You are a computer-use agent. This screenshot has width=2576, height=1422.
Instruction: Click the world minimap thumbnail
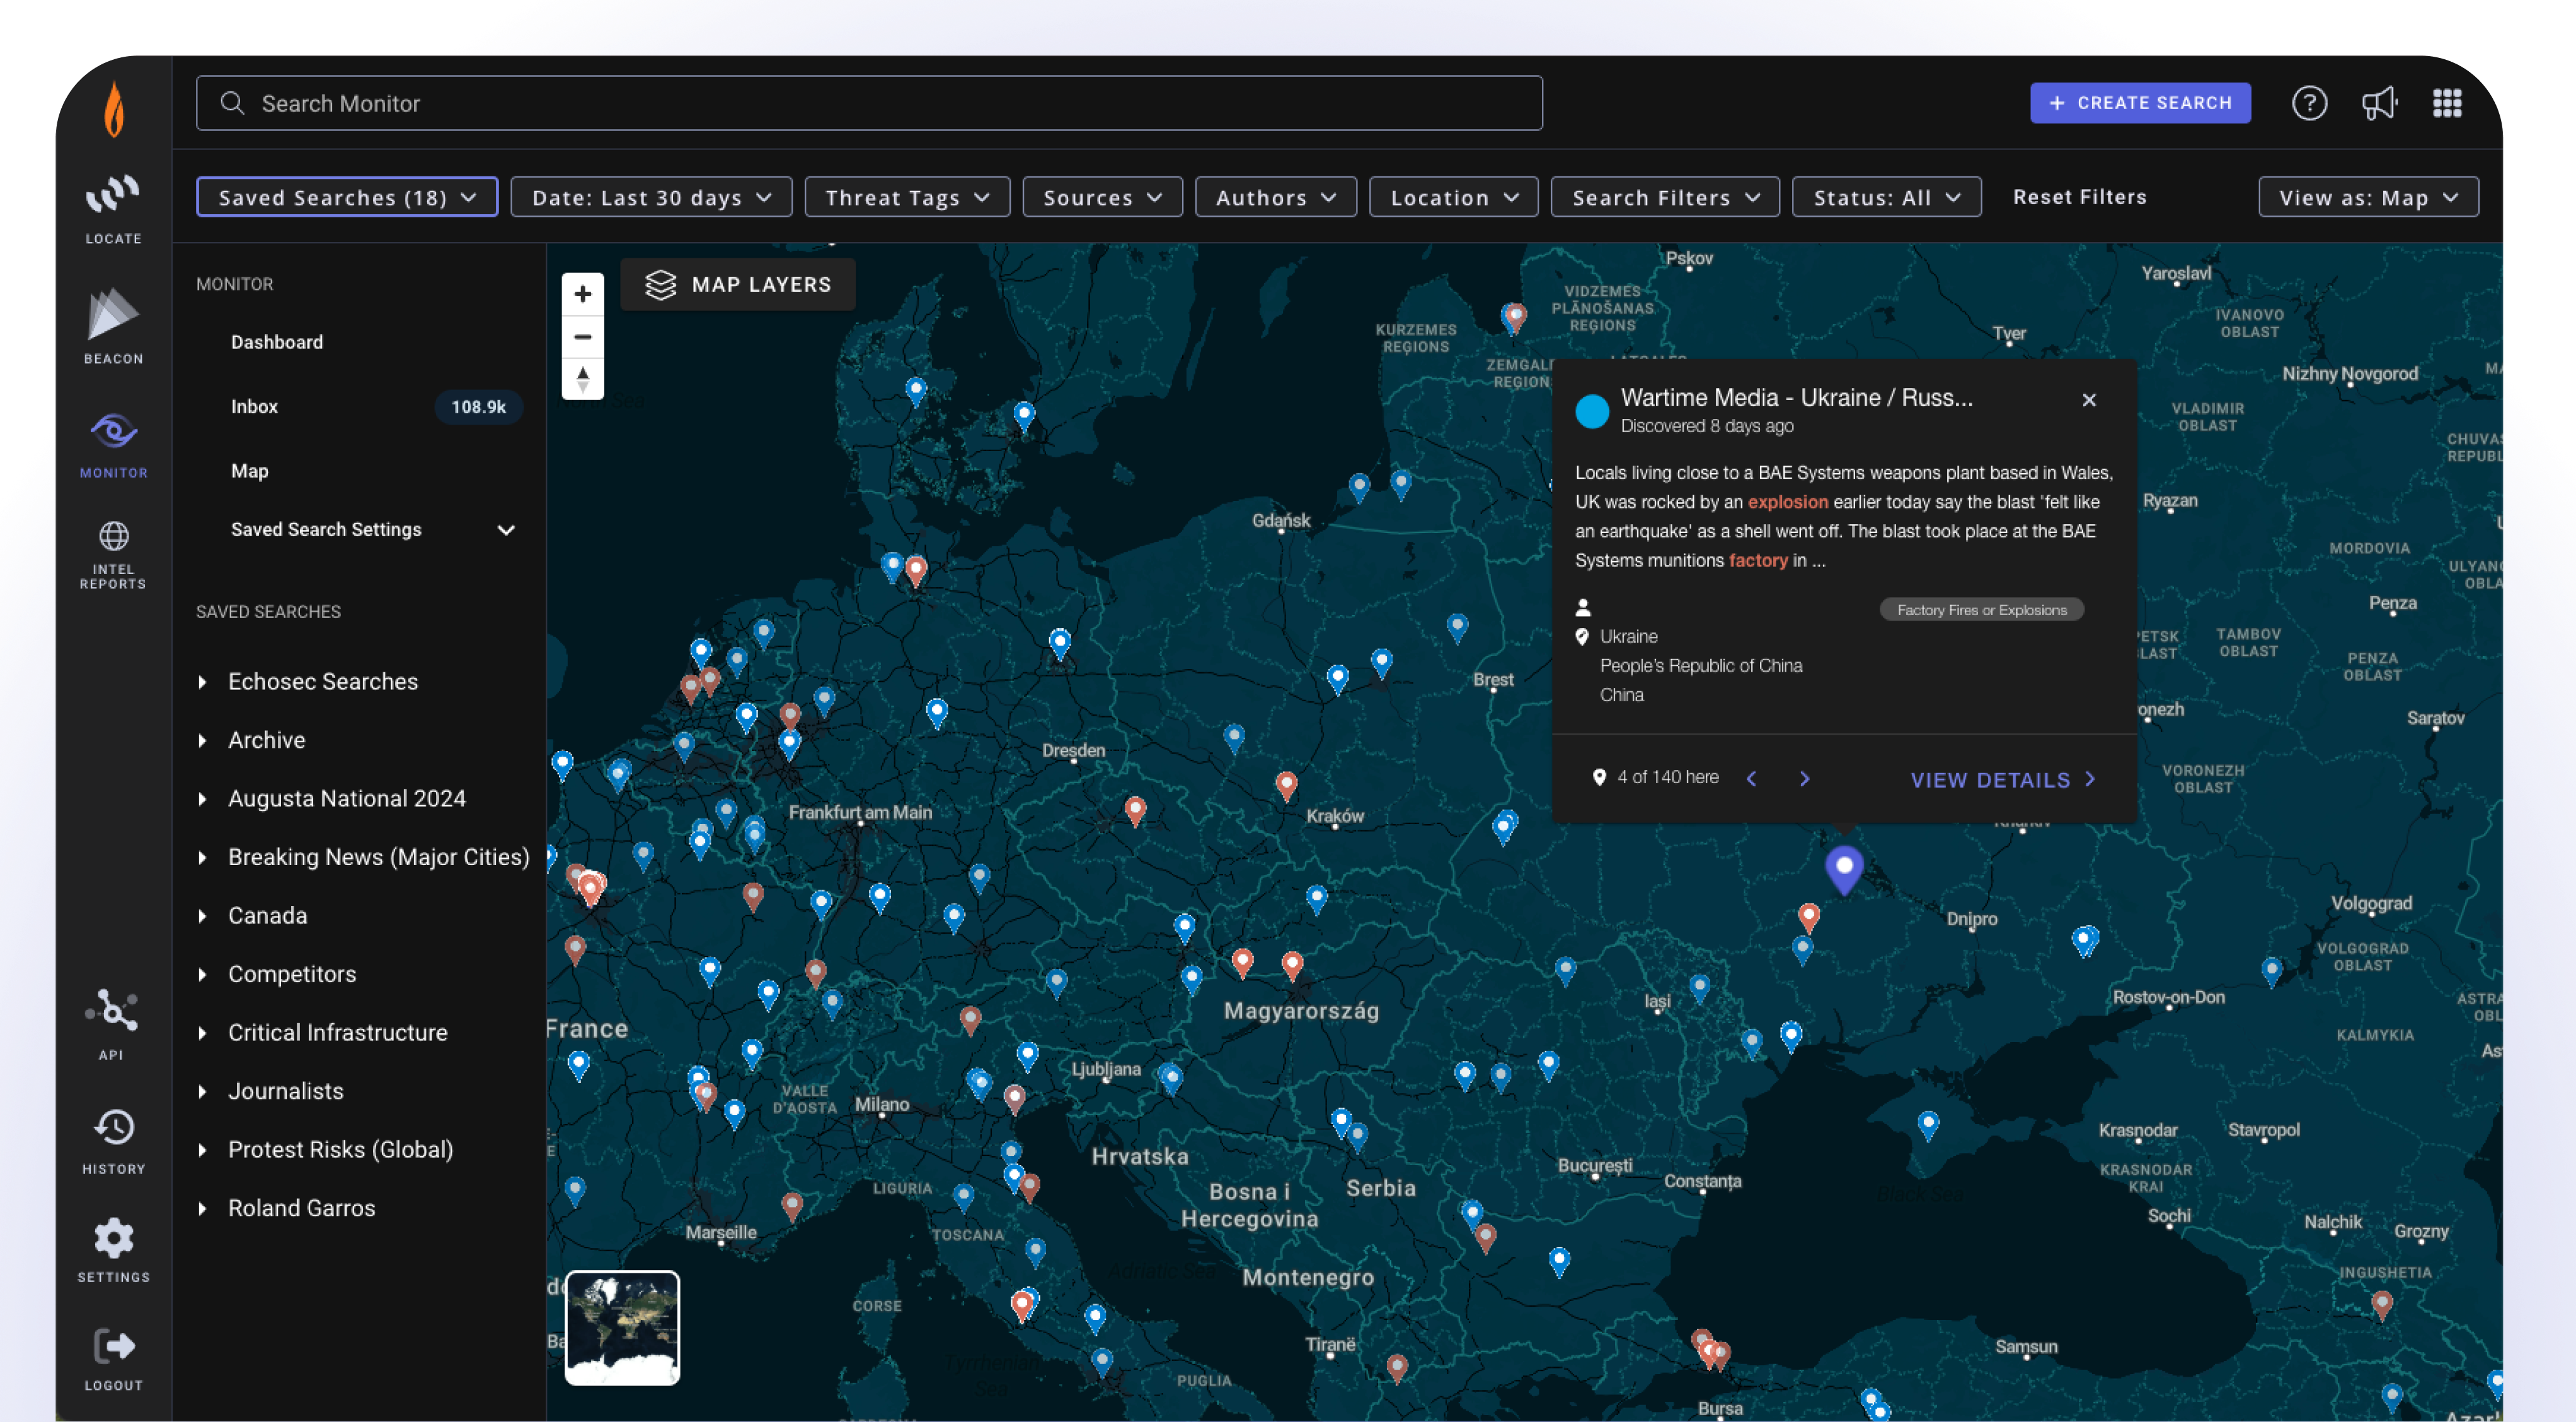pyautogui.click(x=622, y=1328)
